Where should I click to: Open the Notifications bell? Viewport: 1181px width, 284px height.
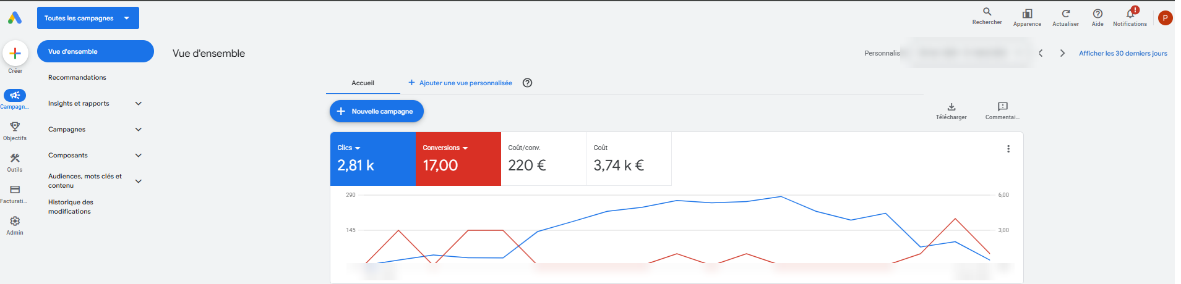(x=1130, y=14)
